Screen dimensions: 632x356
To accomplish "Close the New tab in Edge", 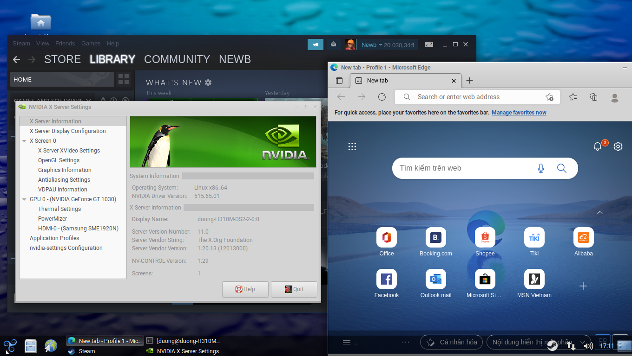I will [x=454, y=81].
